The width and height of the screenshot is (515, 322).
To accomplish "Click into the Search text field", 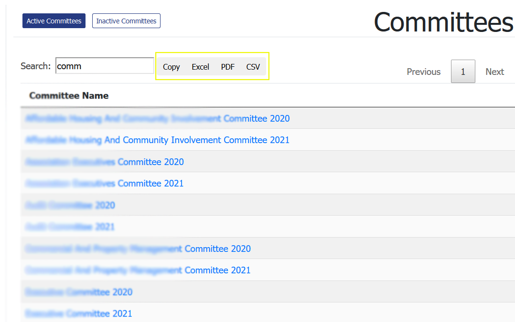I will pyautogui.click(x=105, y=66).
